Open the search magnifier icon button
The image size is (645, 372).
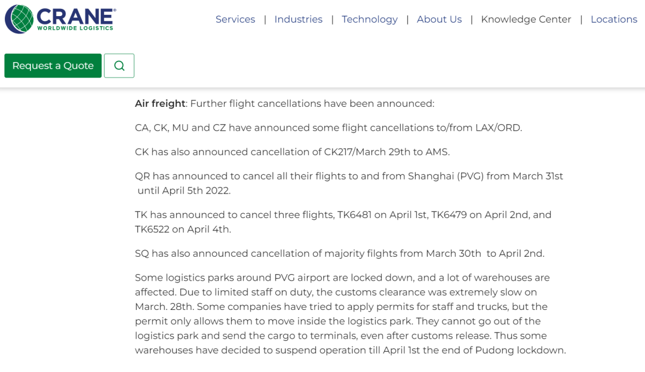point(119,66)
